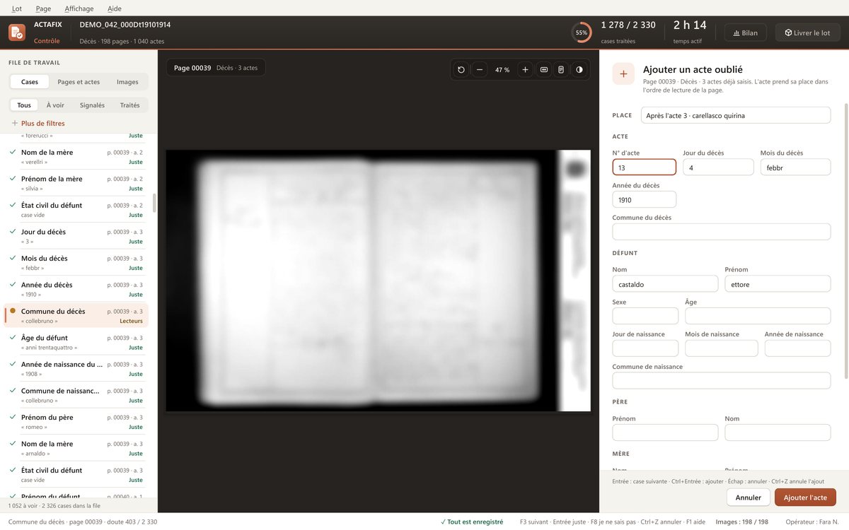Click Livrer le lot button
The image size is (849, 530).
coord(807,33)
